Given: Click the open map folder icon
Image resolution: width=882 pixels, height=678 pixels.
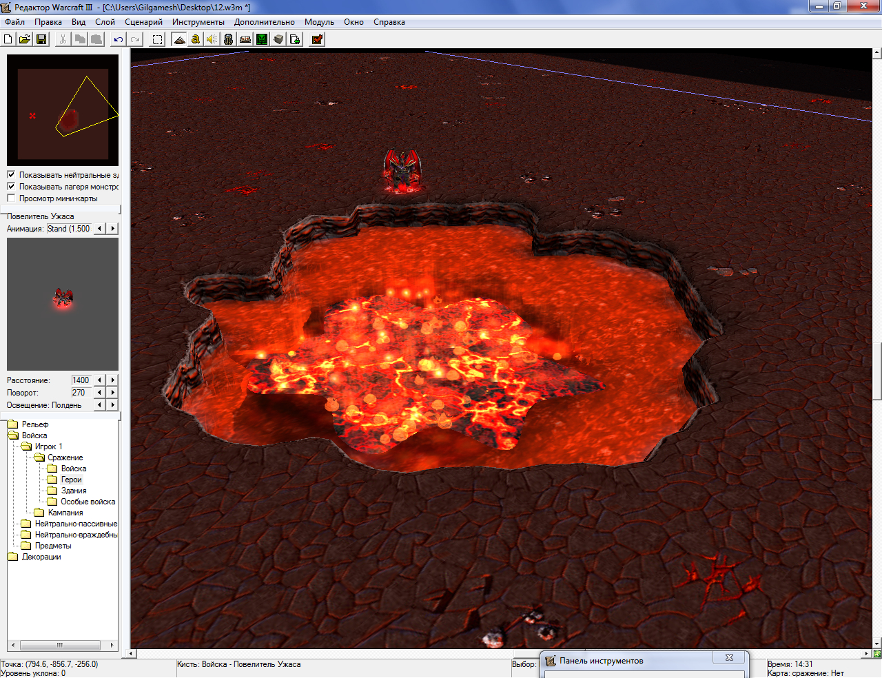Looking at the screenshot, I should (x=25, y=39).
